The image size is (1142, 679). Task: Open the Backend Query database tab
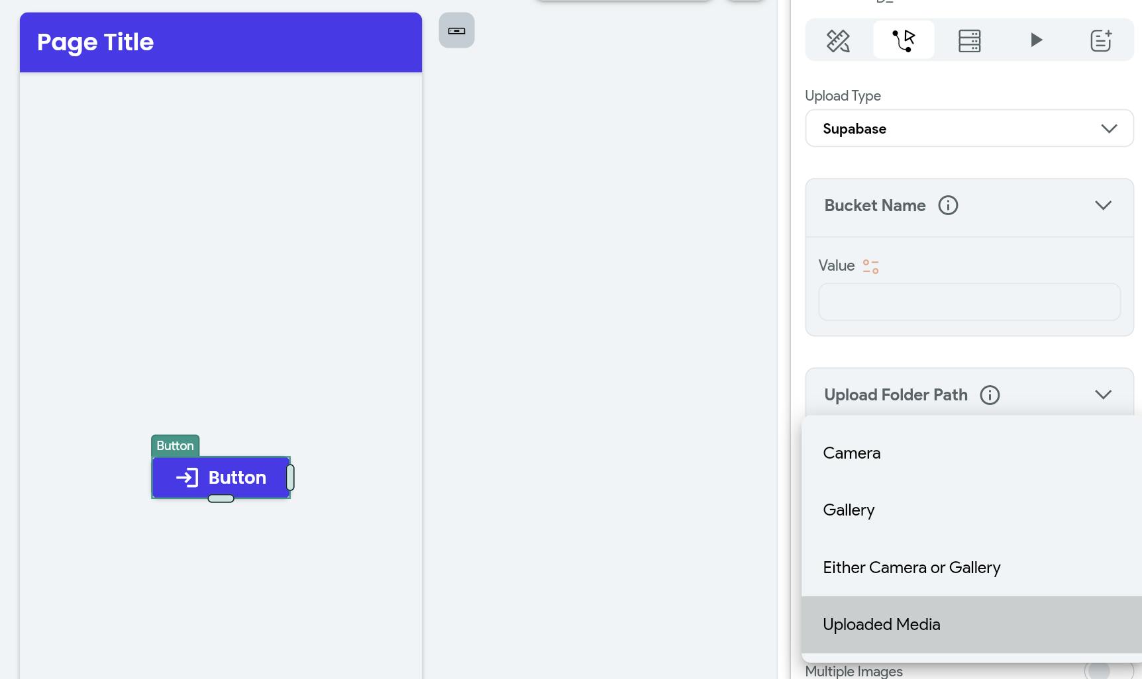point(969,40)
